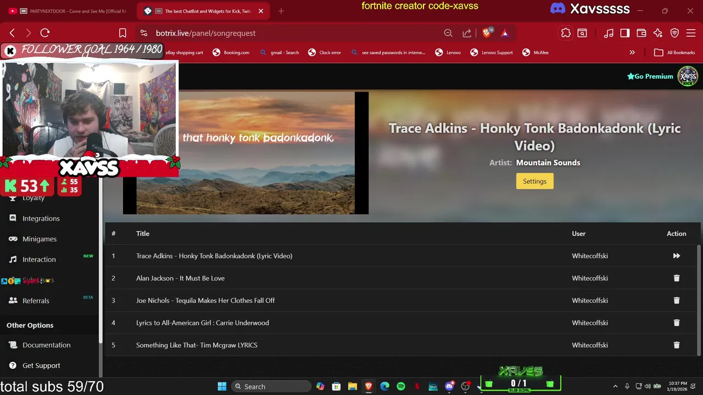This screenshot has height=395, width=703.
Task: Open Leo AI sparkle icon
Action: [x=658, y=33]
